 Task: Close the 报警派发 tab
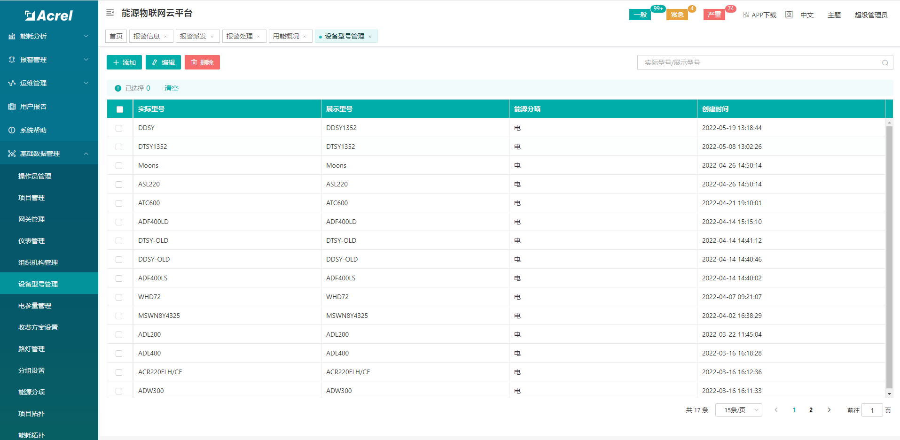pos(212,37)
